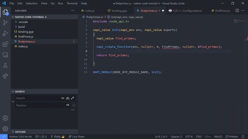Toggle Match Case in search box
The width and height of the screenshot is (248, 139).
[63, 98]
